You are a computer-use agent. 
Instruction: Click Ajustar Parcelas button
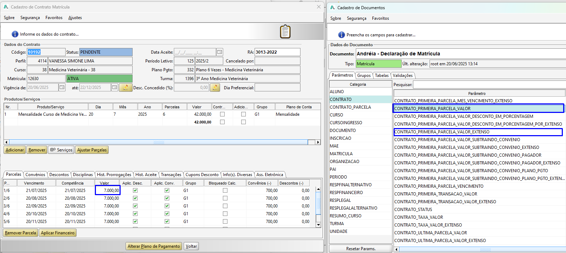click(92, 150)
